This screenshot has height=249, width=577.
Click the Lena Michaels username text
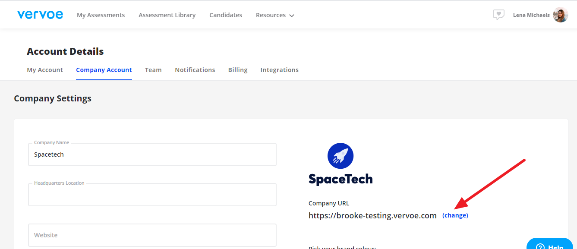tap(531, 15)
